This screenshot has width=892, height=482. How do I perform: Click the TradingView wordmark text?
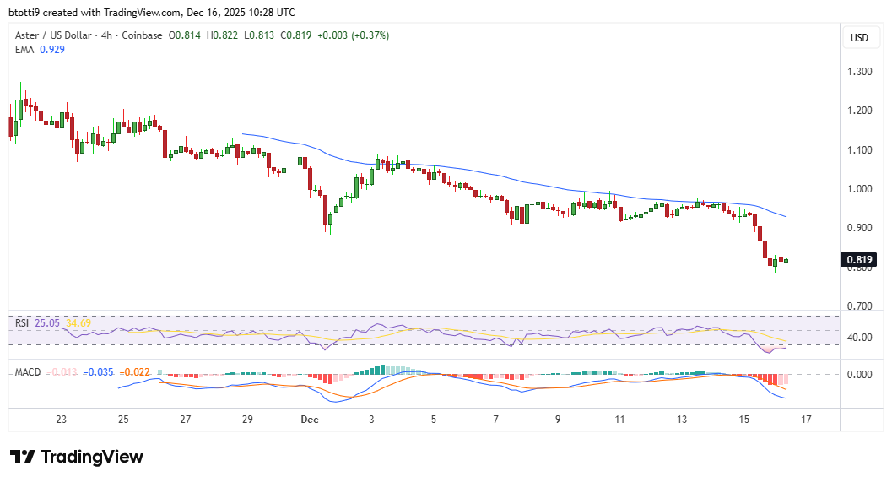click(x=92, y=457)
